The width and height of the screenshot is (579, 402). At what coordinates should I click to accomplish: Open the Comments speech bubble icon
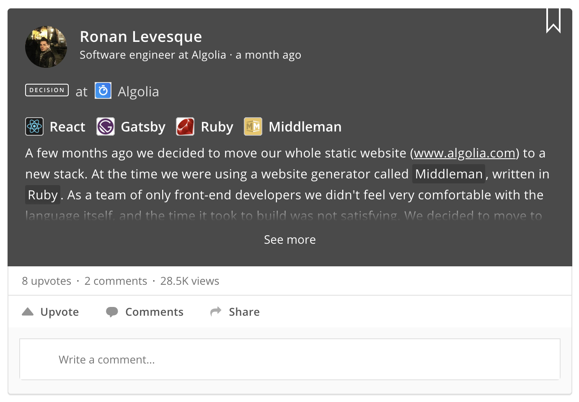click(112, 312)
